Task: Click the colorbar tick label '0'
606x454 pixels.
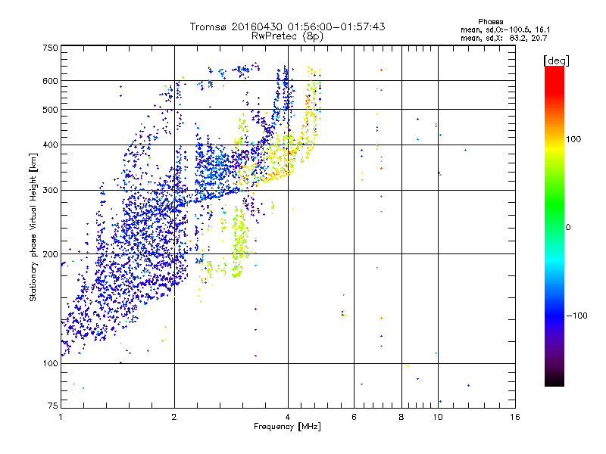Action: coord(568,228)
